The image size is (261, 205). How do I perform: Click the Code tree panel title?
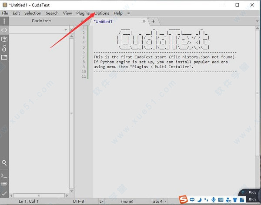(41, 21)
